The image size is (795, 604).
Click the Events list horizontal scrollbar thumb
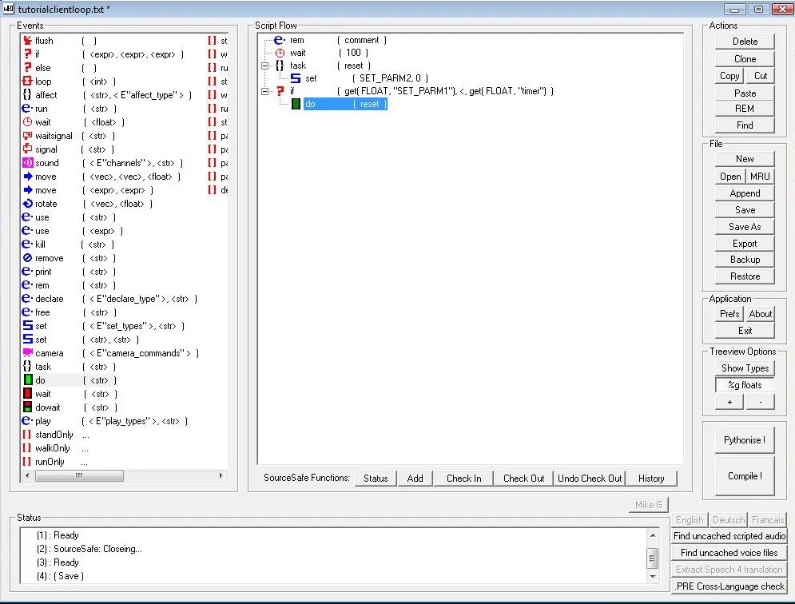79,475
